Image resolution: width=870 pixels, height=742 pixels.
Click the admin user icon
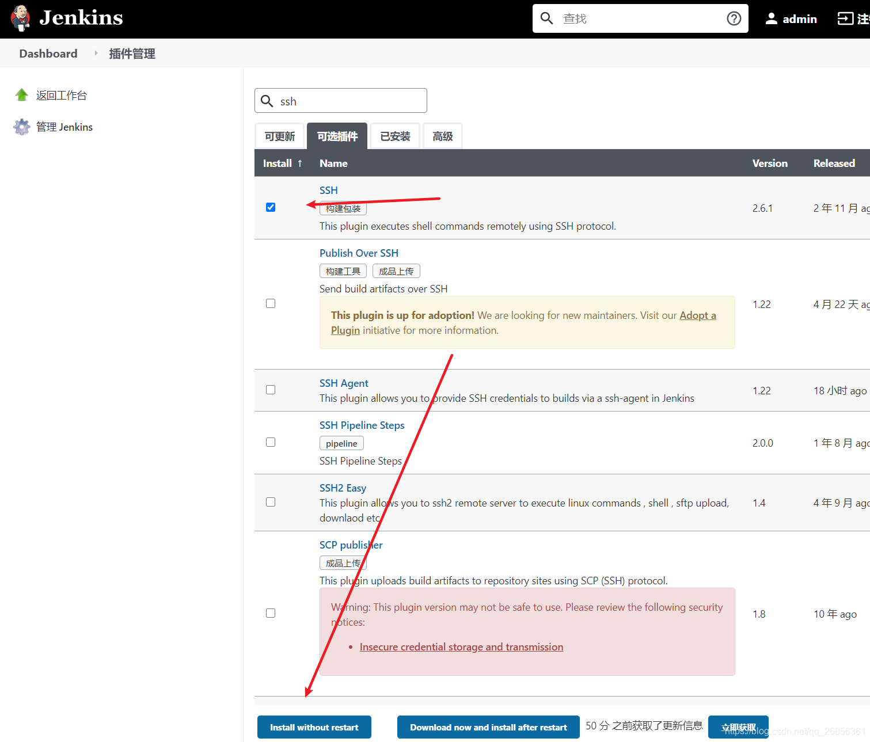[772, 18]
